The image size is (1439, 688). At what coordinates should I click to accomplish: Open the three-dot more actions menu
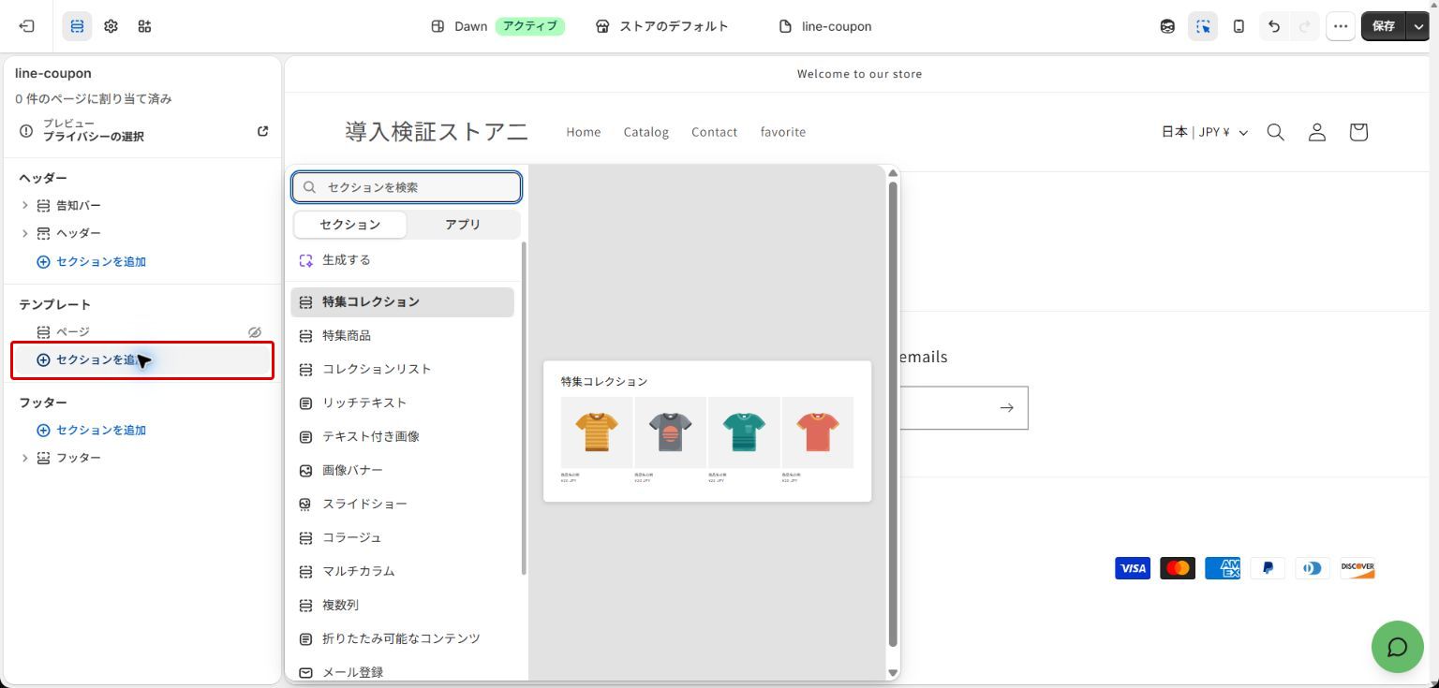[x=1341, y=26]
